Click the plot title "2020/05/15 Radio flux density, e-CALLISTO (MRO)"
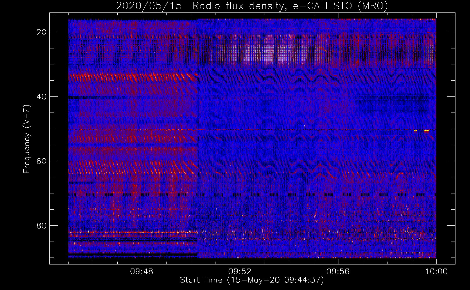The height and width of the screenshot is (290, 470). (252, 6)
